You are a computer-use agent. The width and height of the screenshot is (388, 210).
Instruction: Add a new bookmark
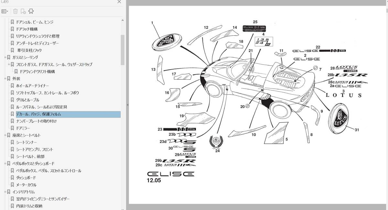click(x=23, y=11)
